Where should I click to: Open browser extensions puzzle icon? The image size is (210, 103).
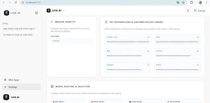pos(192,2)
